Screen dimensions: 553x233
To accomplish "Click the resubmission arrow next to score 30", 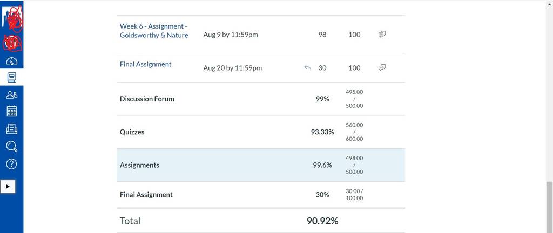I will [307, 67].
